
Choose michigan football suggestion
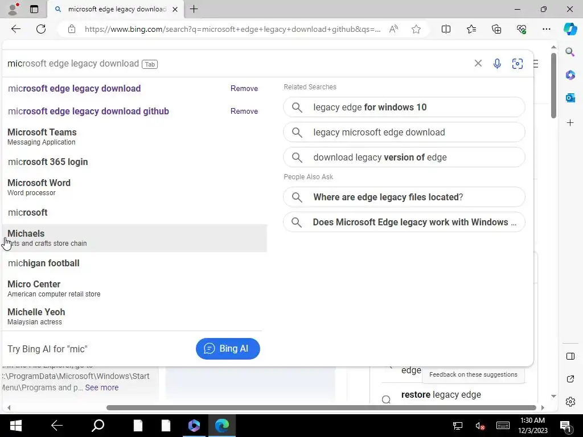[134, 263]
